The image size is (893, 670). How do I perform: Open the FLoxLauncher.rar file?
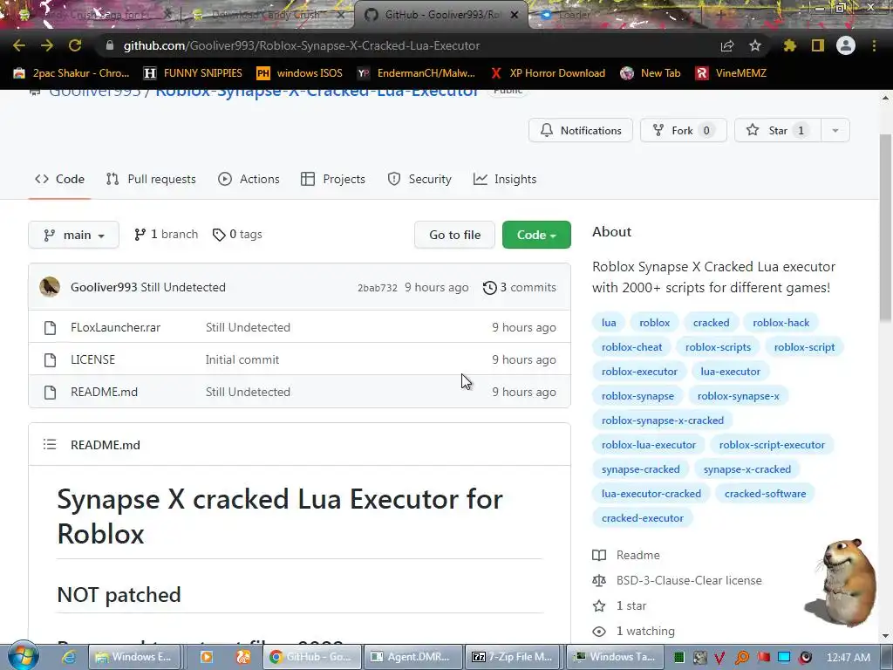(116, 328)
